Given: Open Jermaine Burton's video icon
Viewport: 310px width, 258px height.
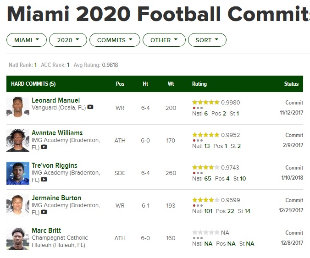Looking at the screenshot, I should click(x=44, y=212).
